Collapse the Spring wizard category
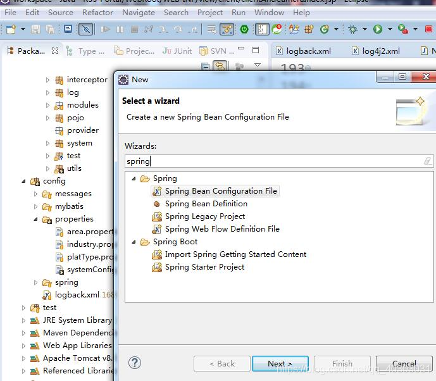Viewport: 436px width, 381px height. point(134,179)
